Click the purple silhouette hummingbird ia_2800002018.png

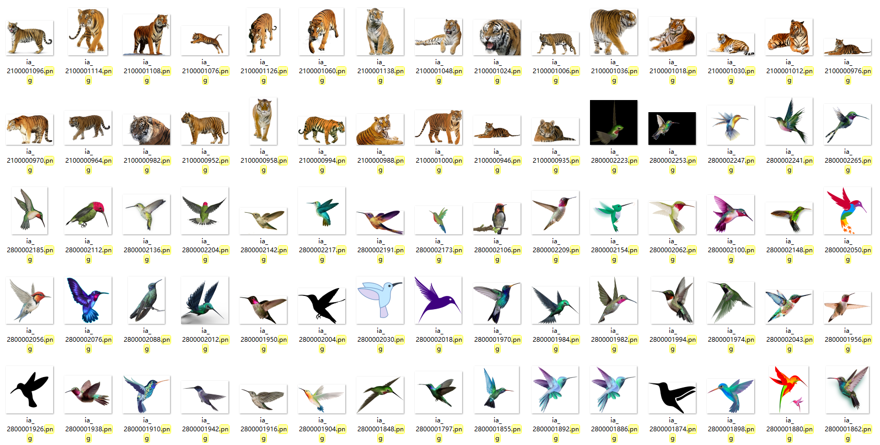tap(438, 300)
